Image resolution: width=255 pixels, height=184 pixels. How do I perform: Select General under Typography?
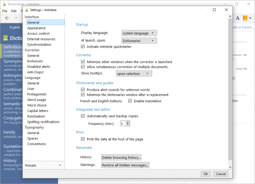(x=33, y=133)
